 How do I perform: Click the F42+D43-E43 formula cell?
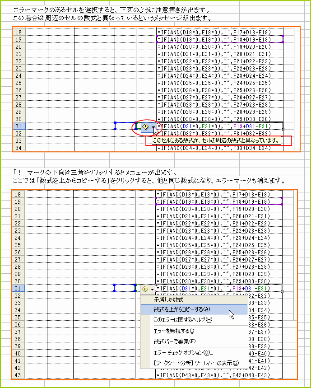pos(219,375)
